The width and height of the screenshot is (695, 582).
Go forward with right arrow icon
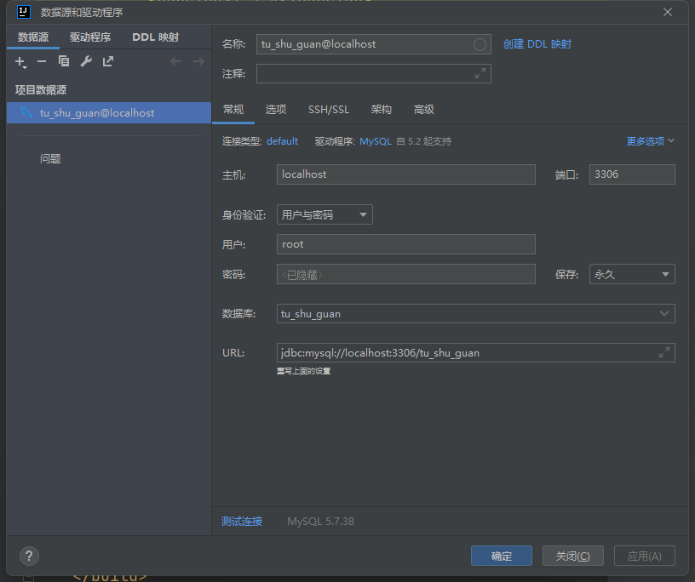(x=198, y=61)
